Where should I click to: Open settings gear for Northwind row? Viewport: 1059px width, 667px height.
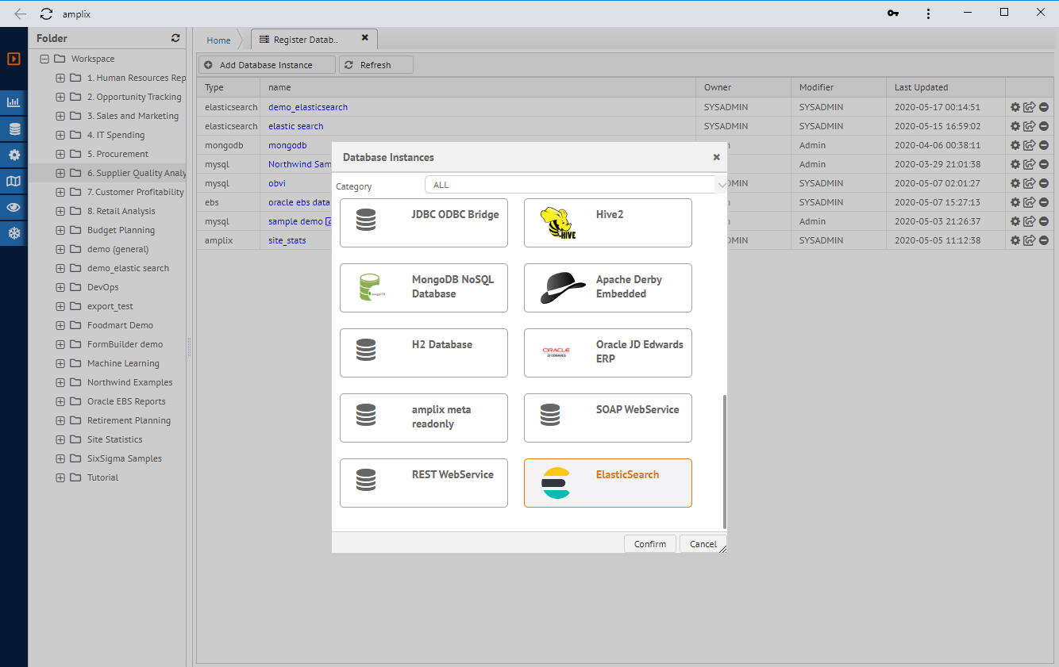click(x=1015, y=164)
